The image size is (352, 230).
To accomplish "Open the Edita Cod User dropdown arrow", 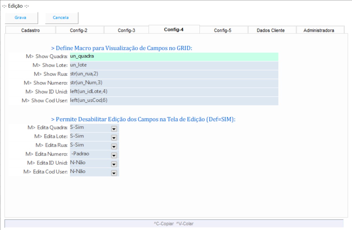I will click(x=114, y=173).
